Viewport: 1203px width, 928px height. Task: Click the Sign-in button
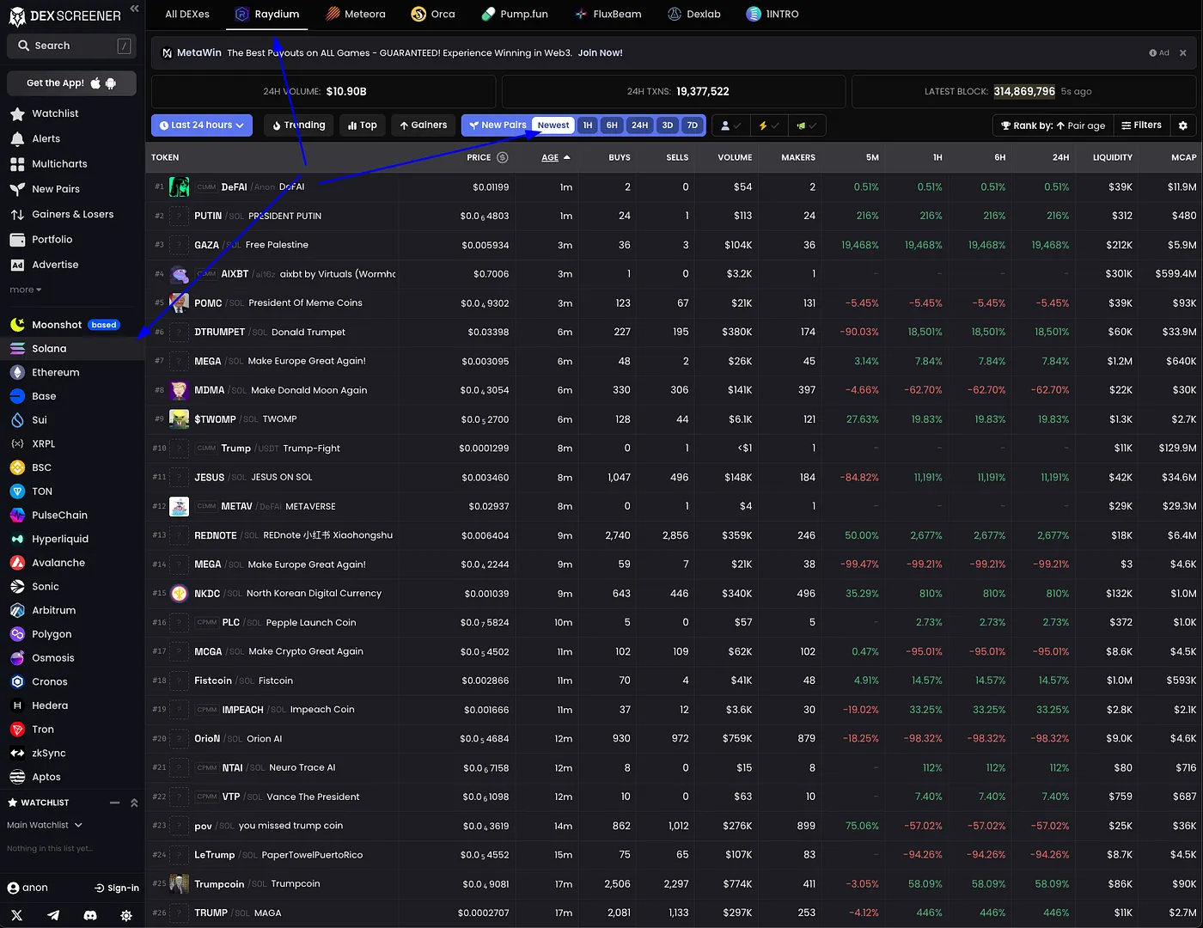(x=117, y=888)
